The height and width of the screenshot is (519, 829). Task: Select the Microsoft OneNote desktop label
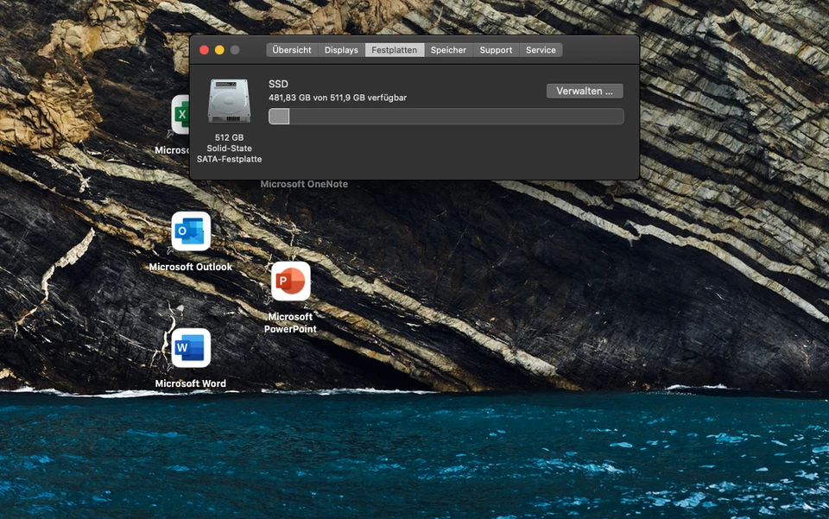[304, 184]
